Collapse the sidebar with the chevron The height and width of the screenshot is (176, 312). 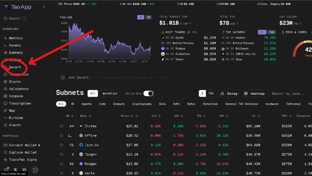click(44, 7)
